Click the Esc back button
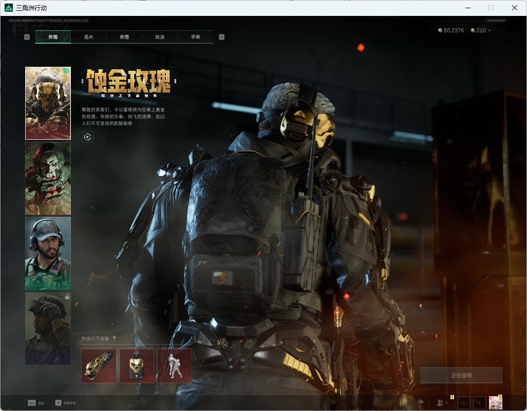527x411 pixels. 36,403
